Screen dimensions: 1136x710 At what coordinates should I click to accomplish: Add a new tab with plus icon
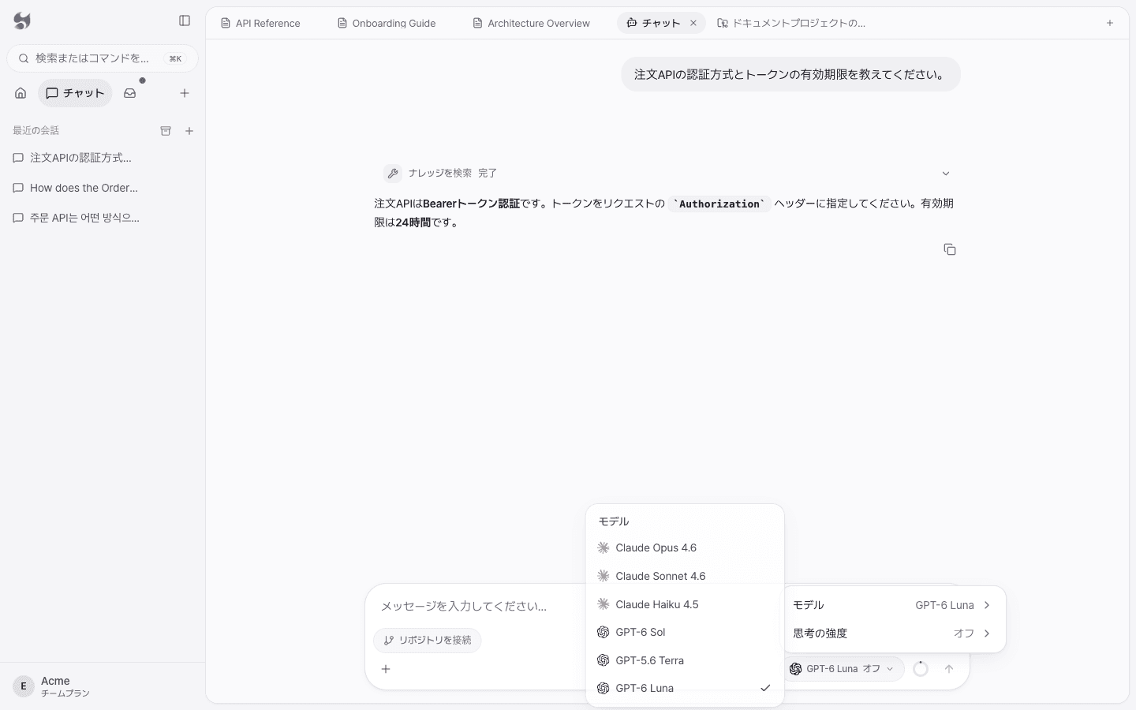tap(1110, 23)
